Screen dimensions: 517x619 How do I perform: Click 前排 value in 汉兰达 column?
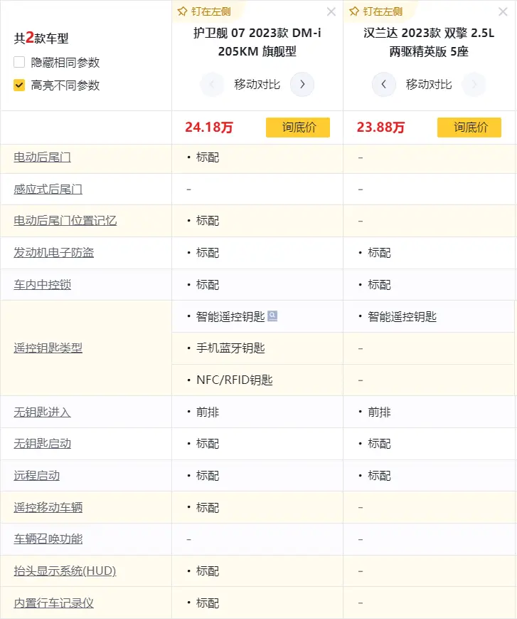point(380,412)
